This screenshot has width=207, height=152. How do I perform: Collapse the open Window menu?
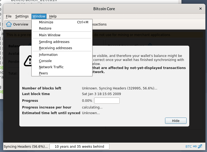(39, 16)
